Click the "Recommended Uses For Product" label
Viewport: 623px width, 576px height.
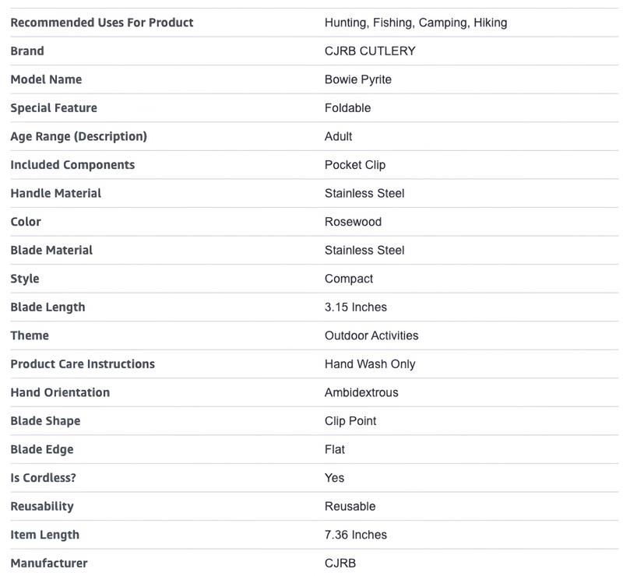click(102, 23)
